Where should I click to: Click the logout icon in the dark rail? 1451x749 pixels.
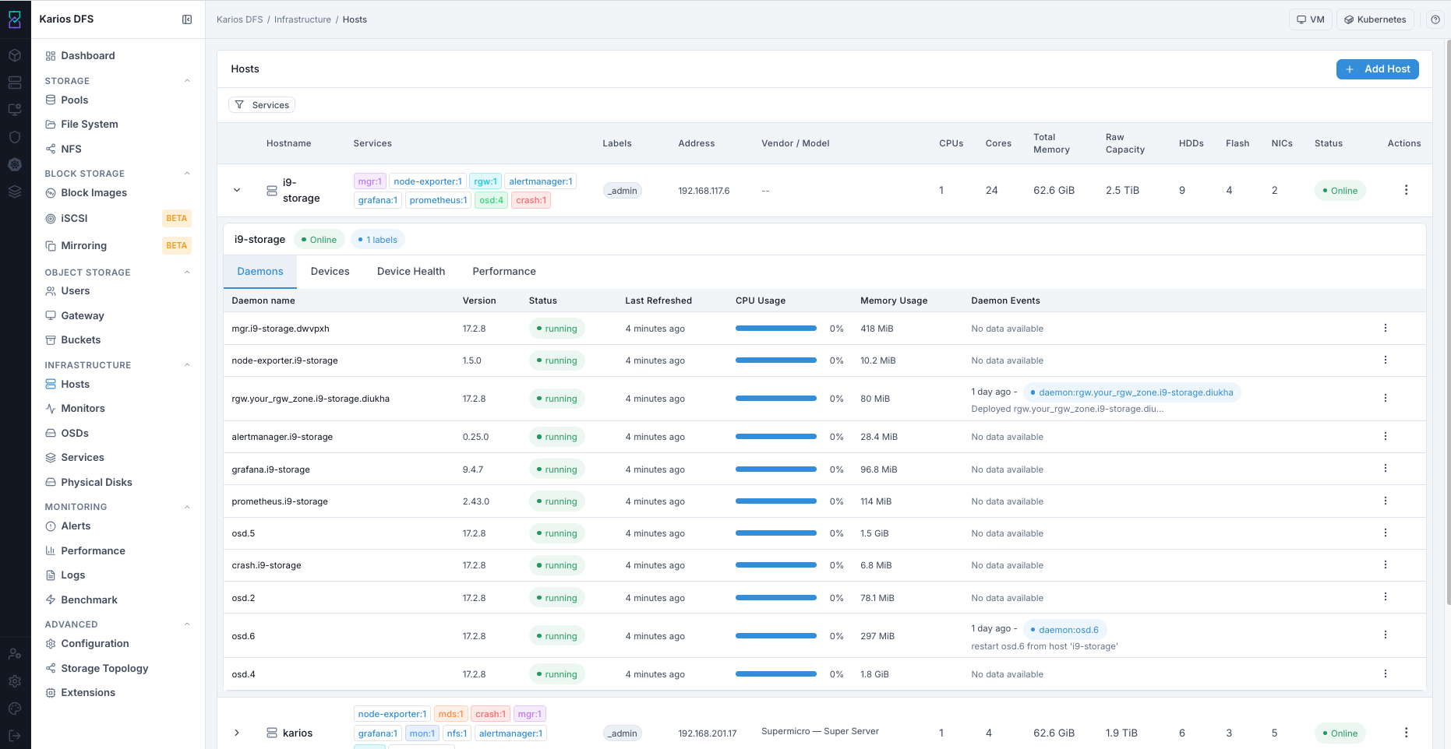click(x=15, y=736)
